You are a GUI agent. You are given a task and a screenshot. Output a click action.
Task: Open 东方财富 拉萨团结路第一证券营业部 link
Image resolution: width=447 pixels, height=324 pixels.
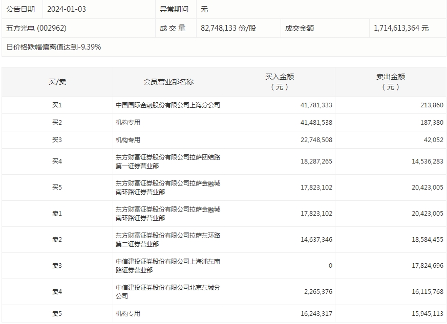point(167,161)
